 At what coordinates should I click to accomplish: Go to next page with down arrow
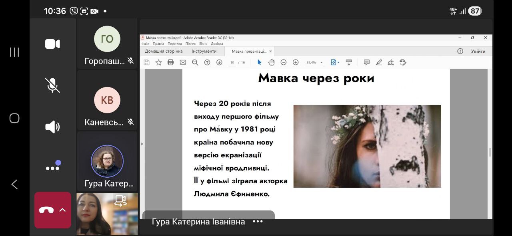219,62
